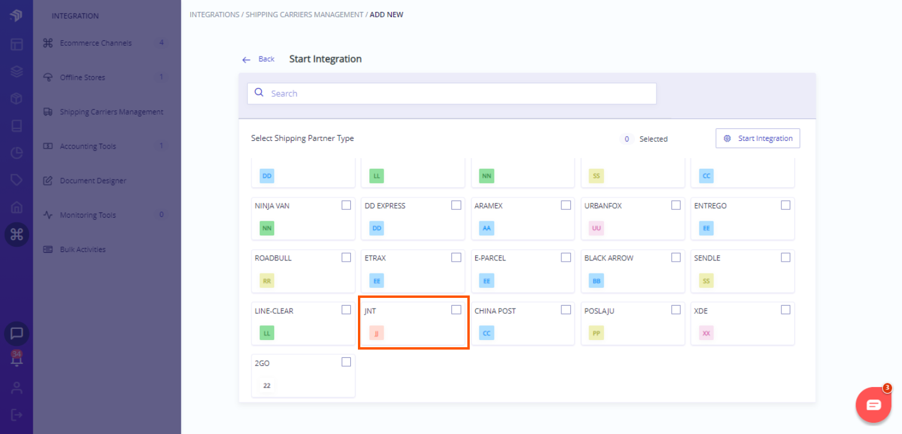Click the "Select Shipping Partner Type" label

coord(303,139)
